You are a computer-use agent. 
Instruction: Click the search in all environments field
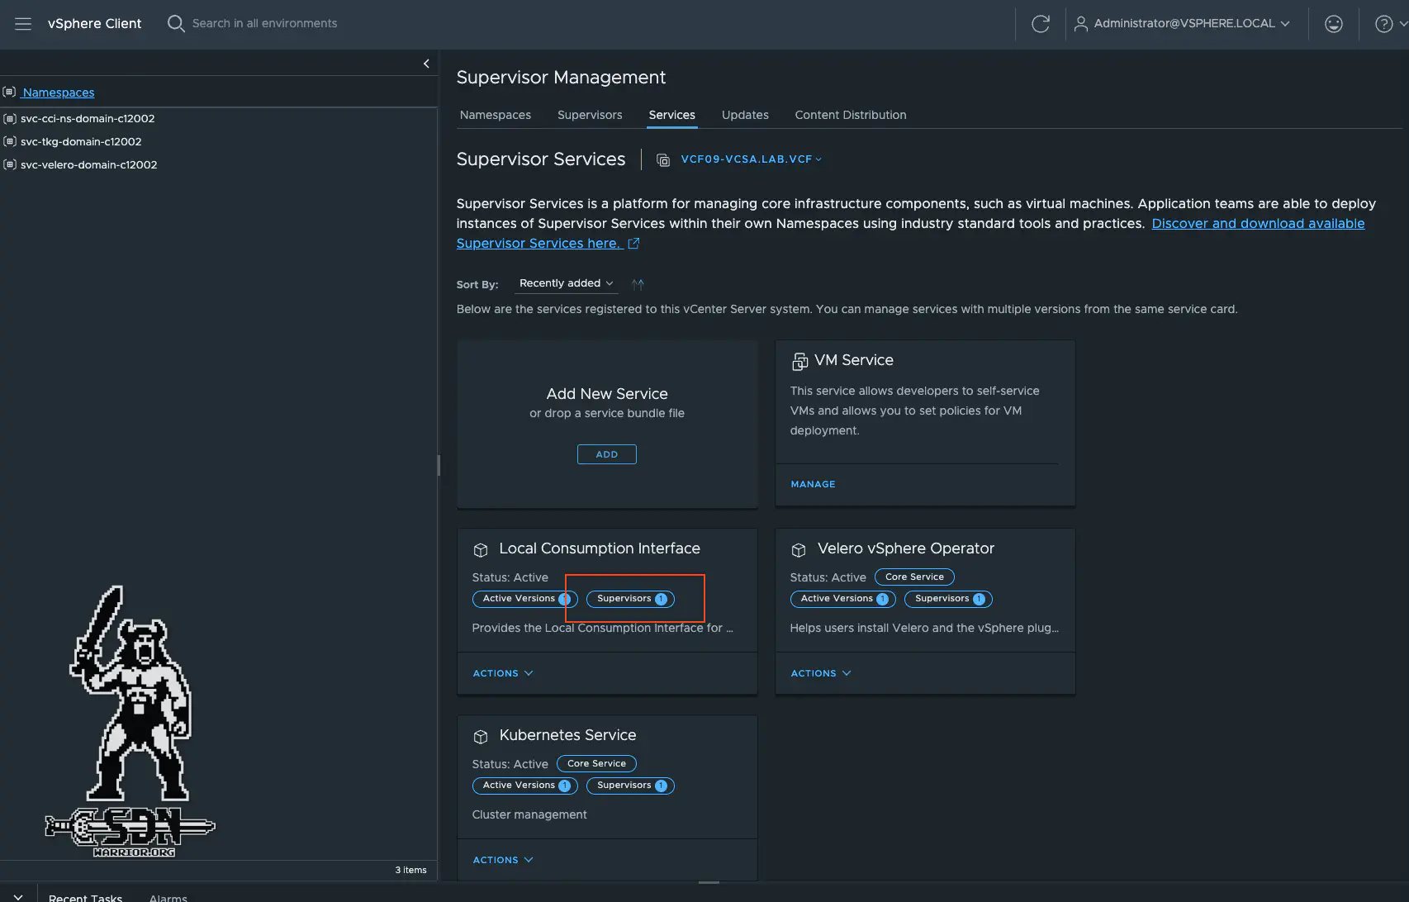point(264,24)
